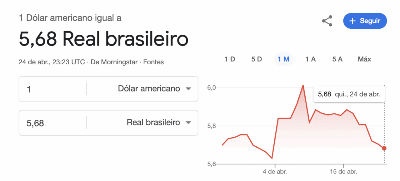400x181 pixels.
Task: Click the Dólar americano dropdown arrow
Action: point(188,89)
